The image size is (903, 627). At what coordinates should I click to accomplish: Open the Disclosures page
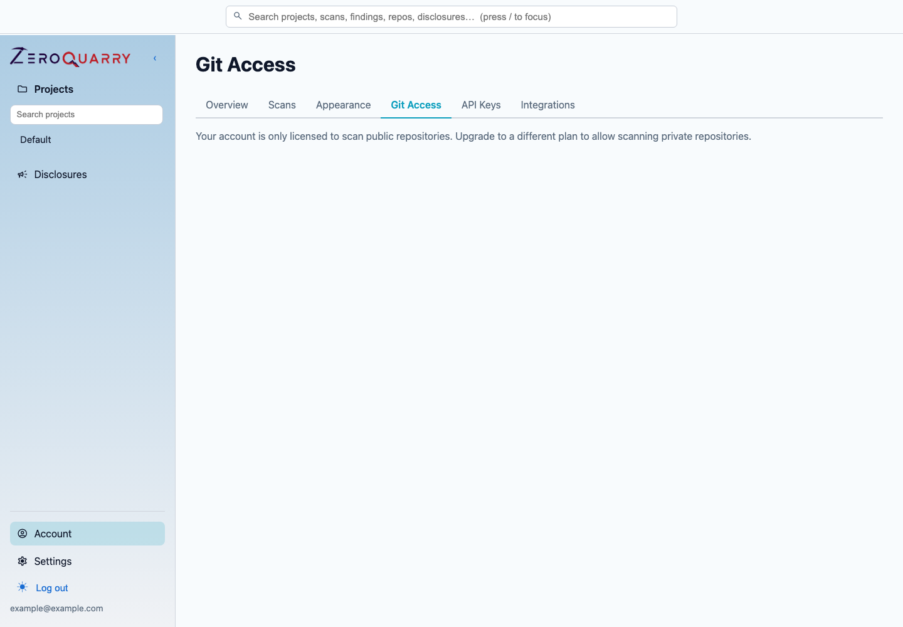coord(61,174)
